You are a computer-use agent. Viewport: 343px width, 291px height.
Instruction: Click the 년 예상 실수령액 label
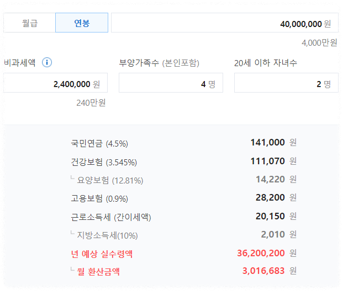[x=102, y=254]
